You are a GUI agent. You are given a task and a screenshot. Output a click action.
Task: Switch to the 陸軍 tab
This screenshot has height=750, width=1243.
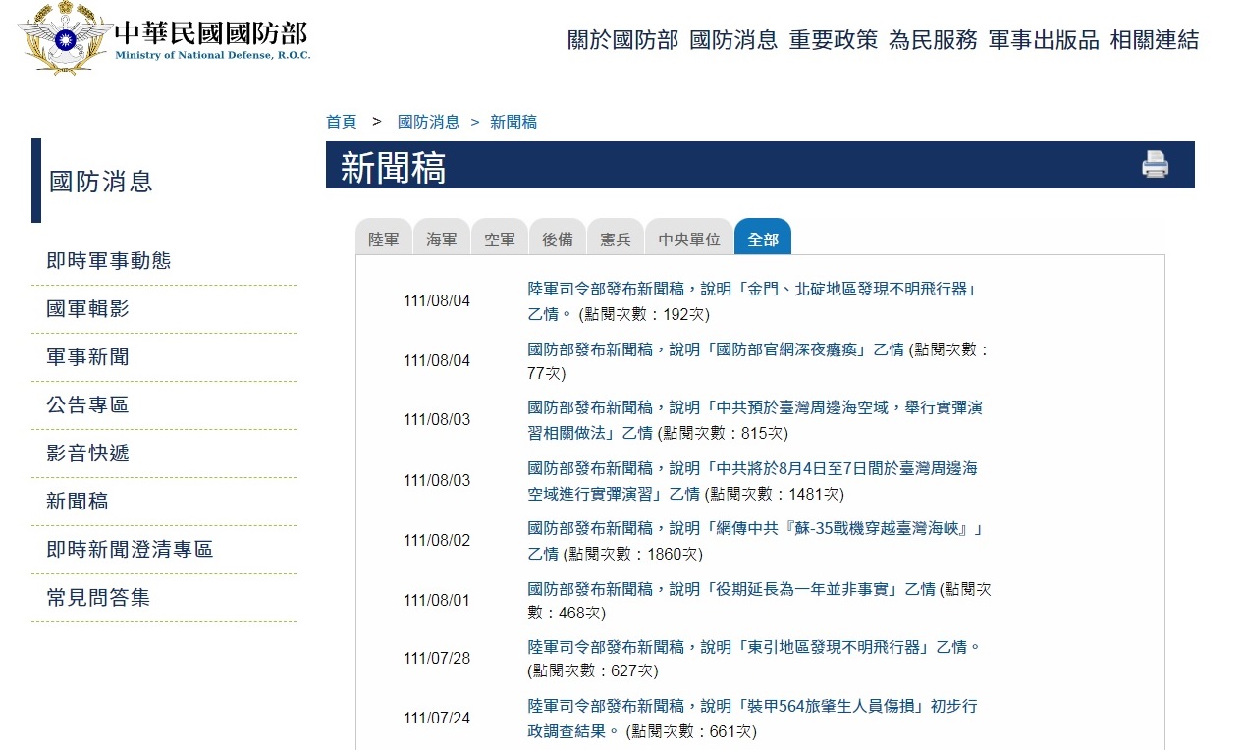click(x=384, y=239)
